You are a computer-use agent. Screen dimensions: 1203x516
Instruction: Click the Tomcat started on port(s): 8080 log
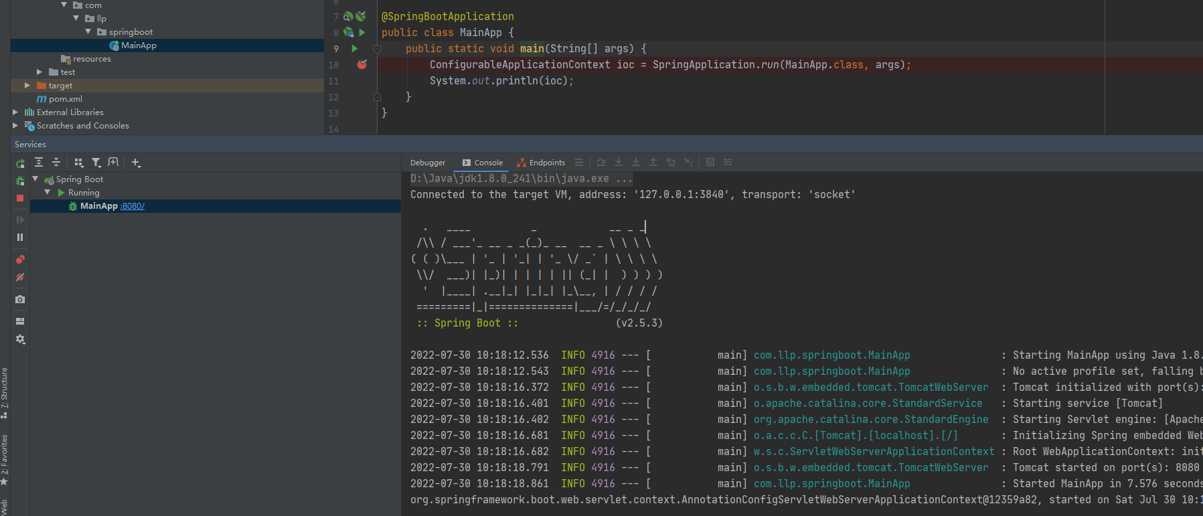(1106, 467)
